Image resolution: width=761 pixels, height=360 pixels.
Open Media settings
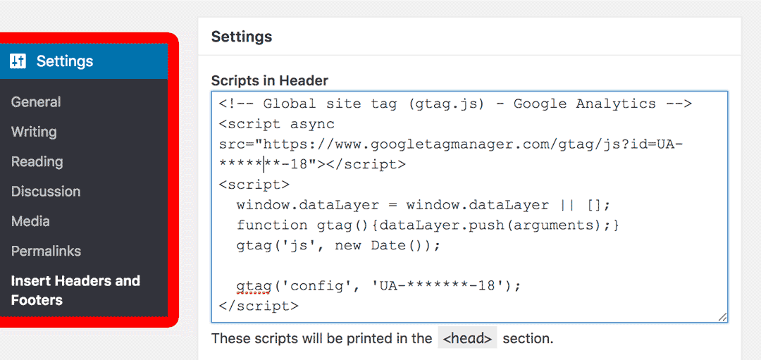click(x=30, y=221)
